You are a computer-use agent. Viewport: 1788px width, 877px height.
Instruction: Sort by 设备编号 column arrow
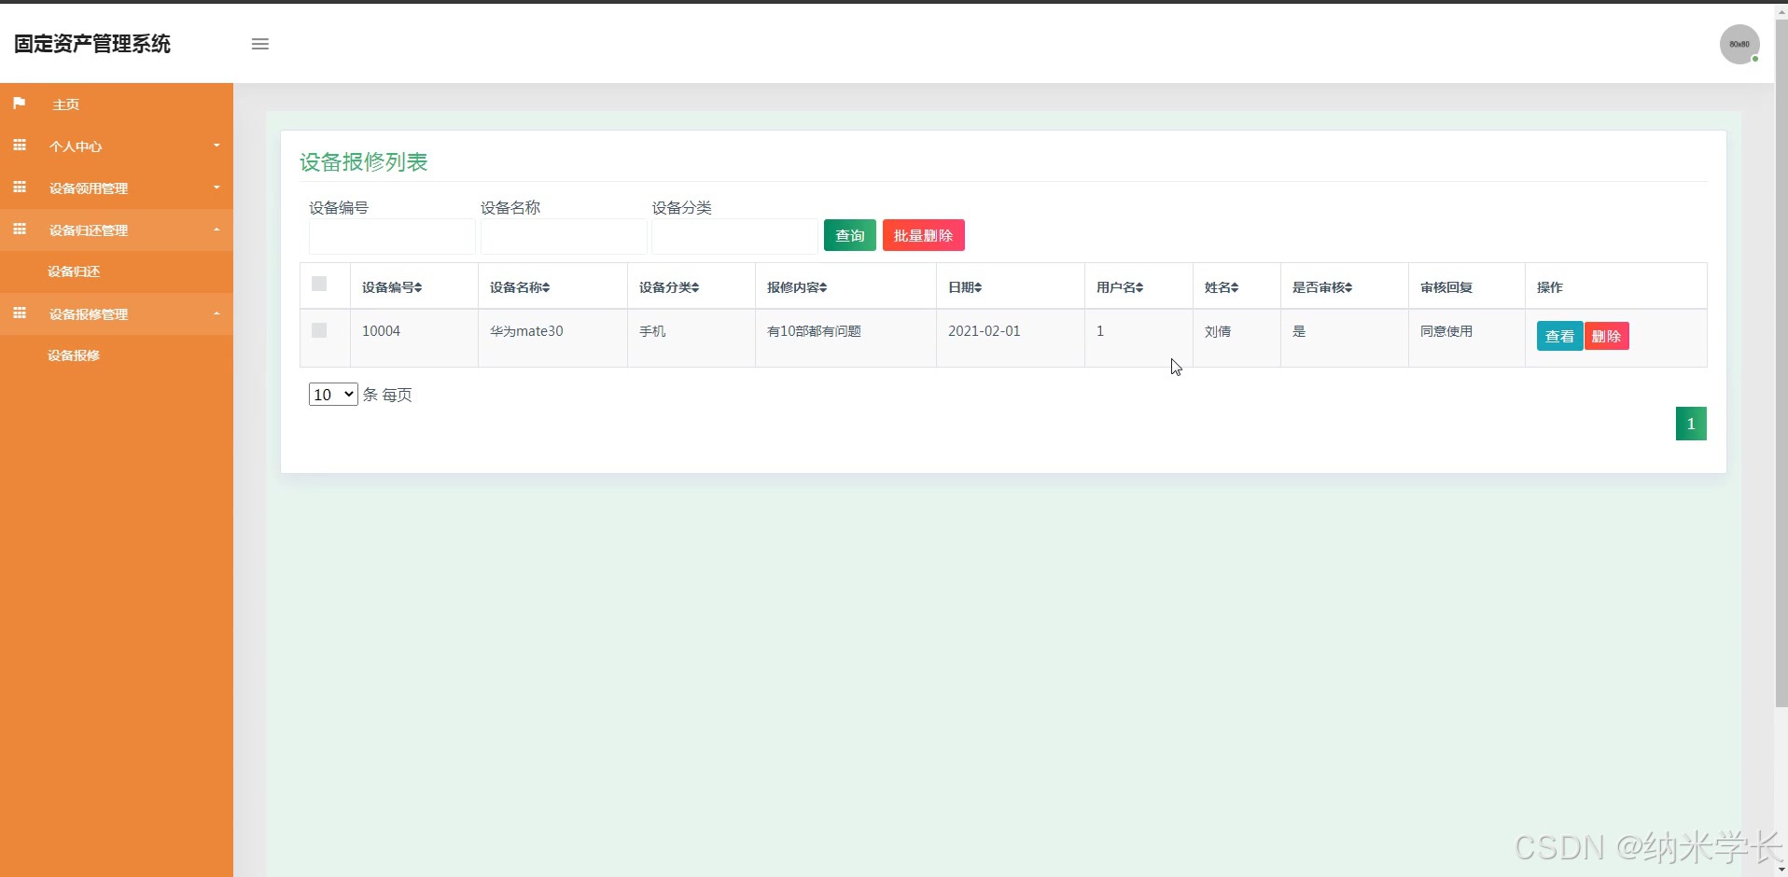click(x=418, y=287)
